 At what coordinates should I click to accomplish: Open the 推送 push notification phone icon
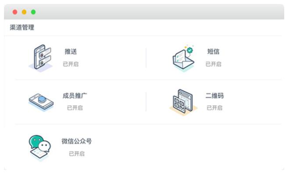tap(41, 58)
